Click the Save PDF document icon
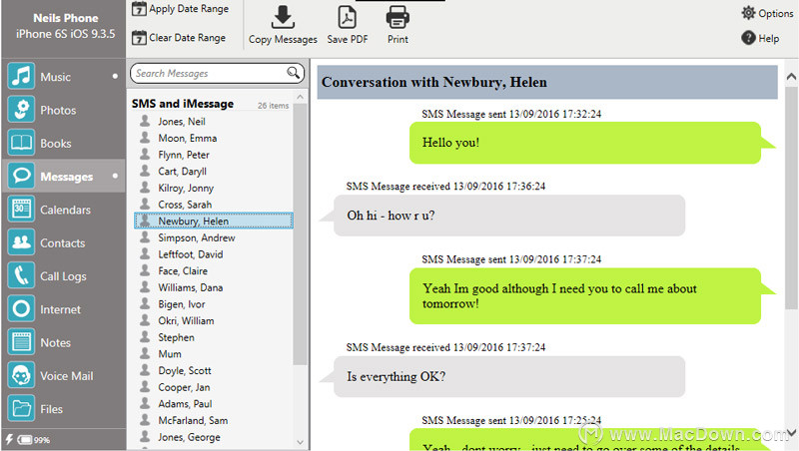This screenshot has height=451, width=799. coord(347,17)
